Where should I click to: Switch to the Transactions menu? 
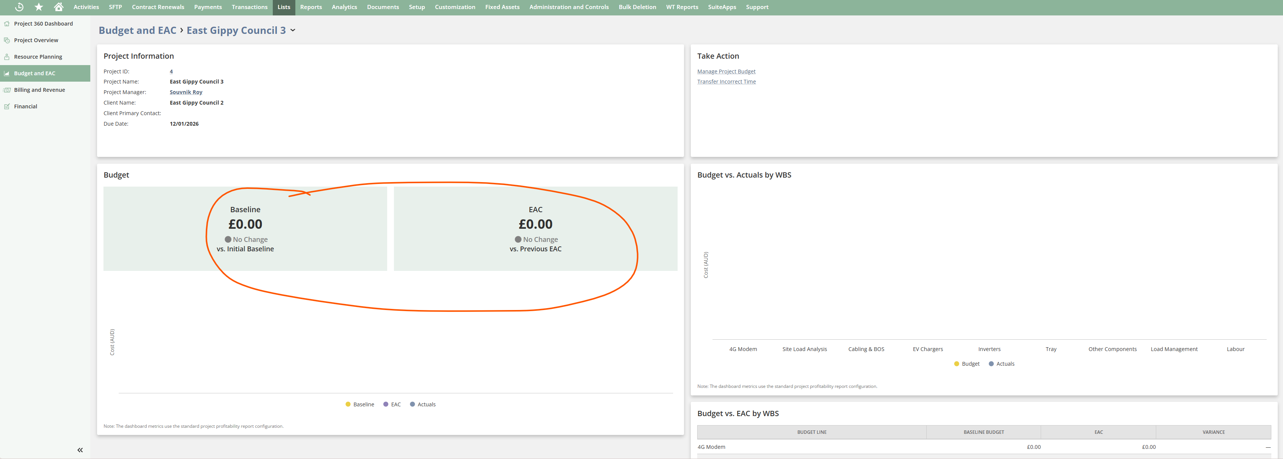249,7
